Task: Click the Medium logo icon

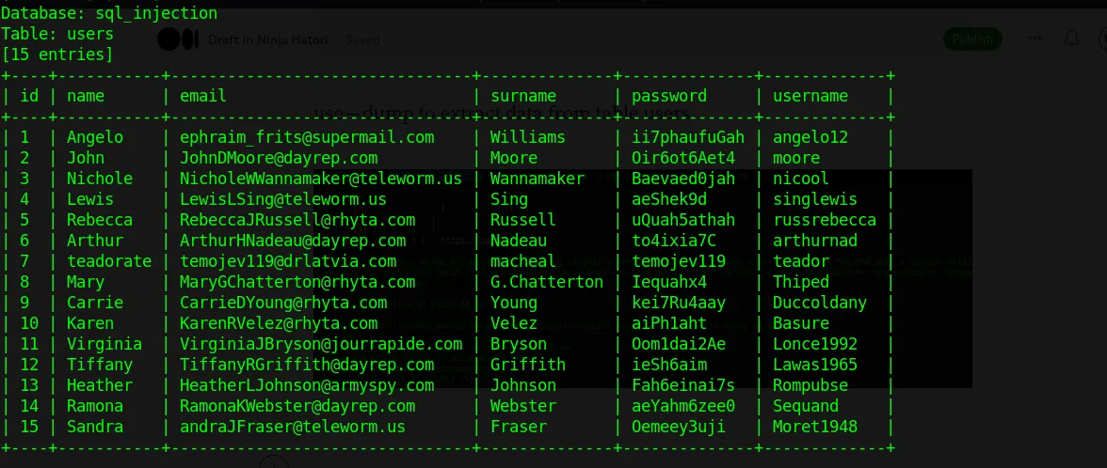Action: pos(178,39)
